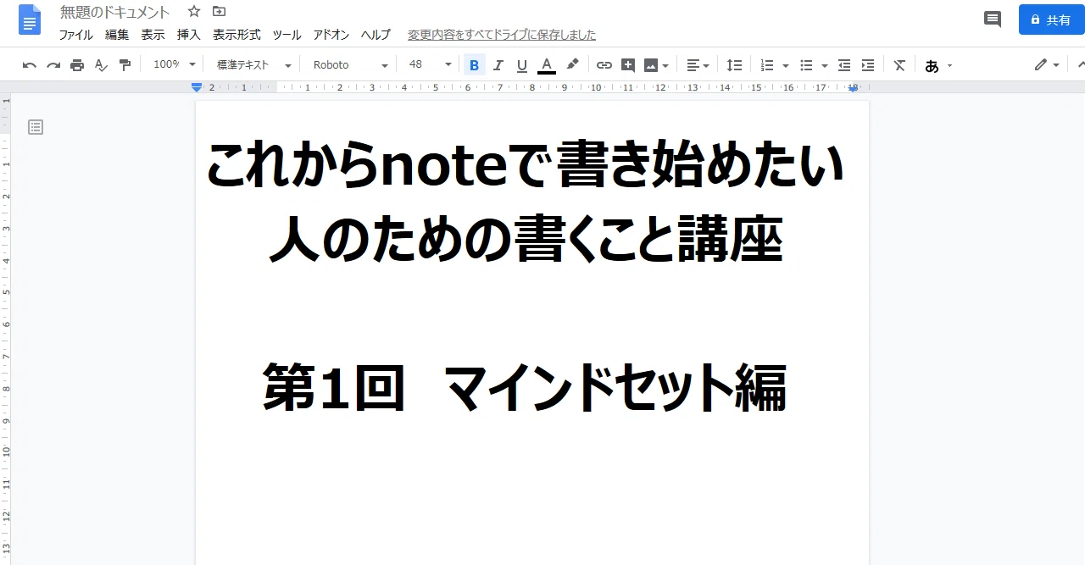
Task: Click the insert link icon
Action: click(x=604, y=65)
